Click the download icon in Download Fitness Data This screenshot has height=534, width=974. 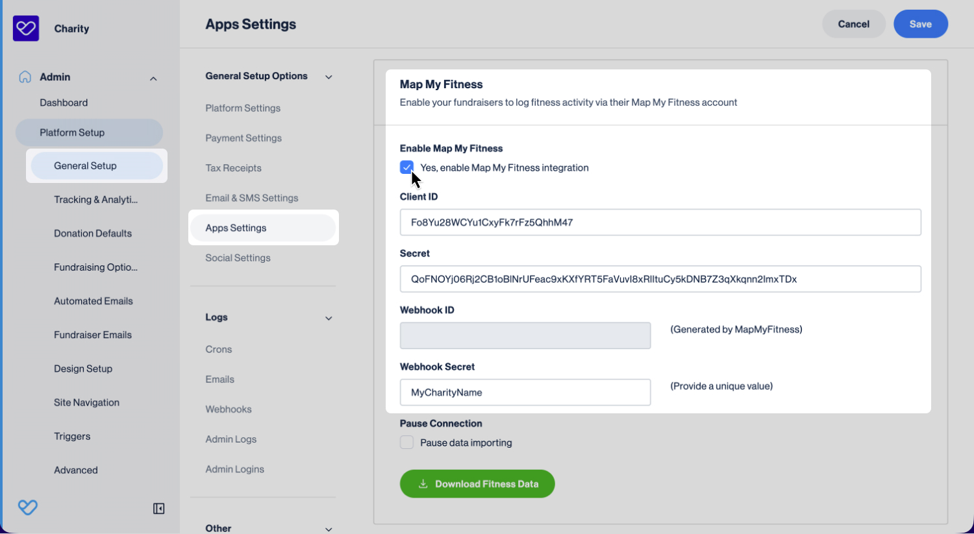click(423, 484)
